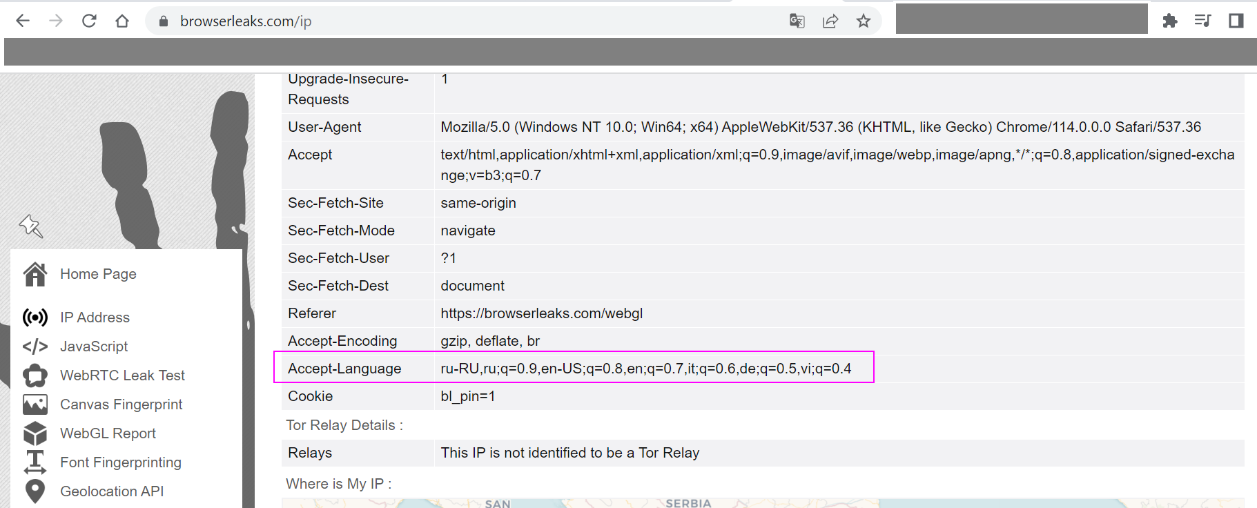
Task: Open the media control icon
Action: [x=1202, y=21]
